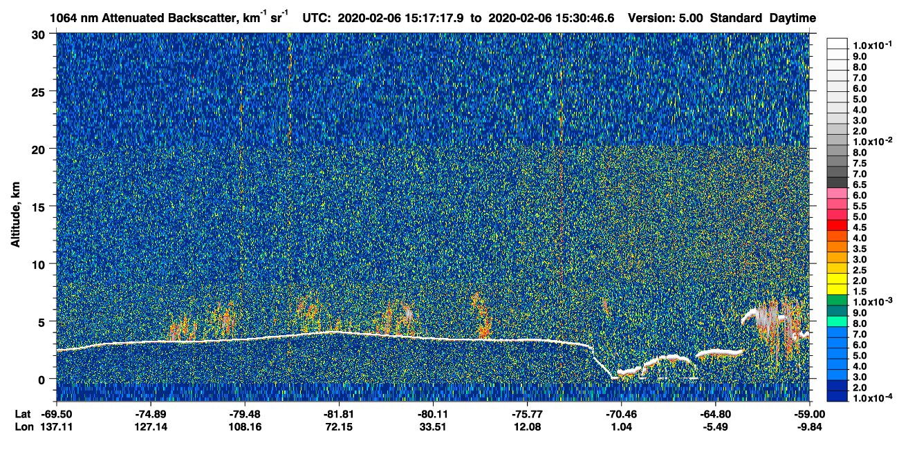This screenshot has width=899, height=461.
Task: Click longitude value '108.16'
Action: point(245,426)
